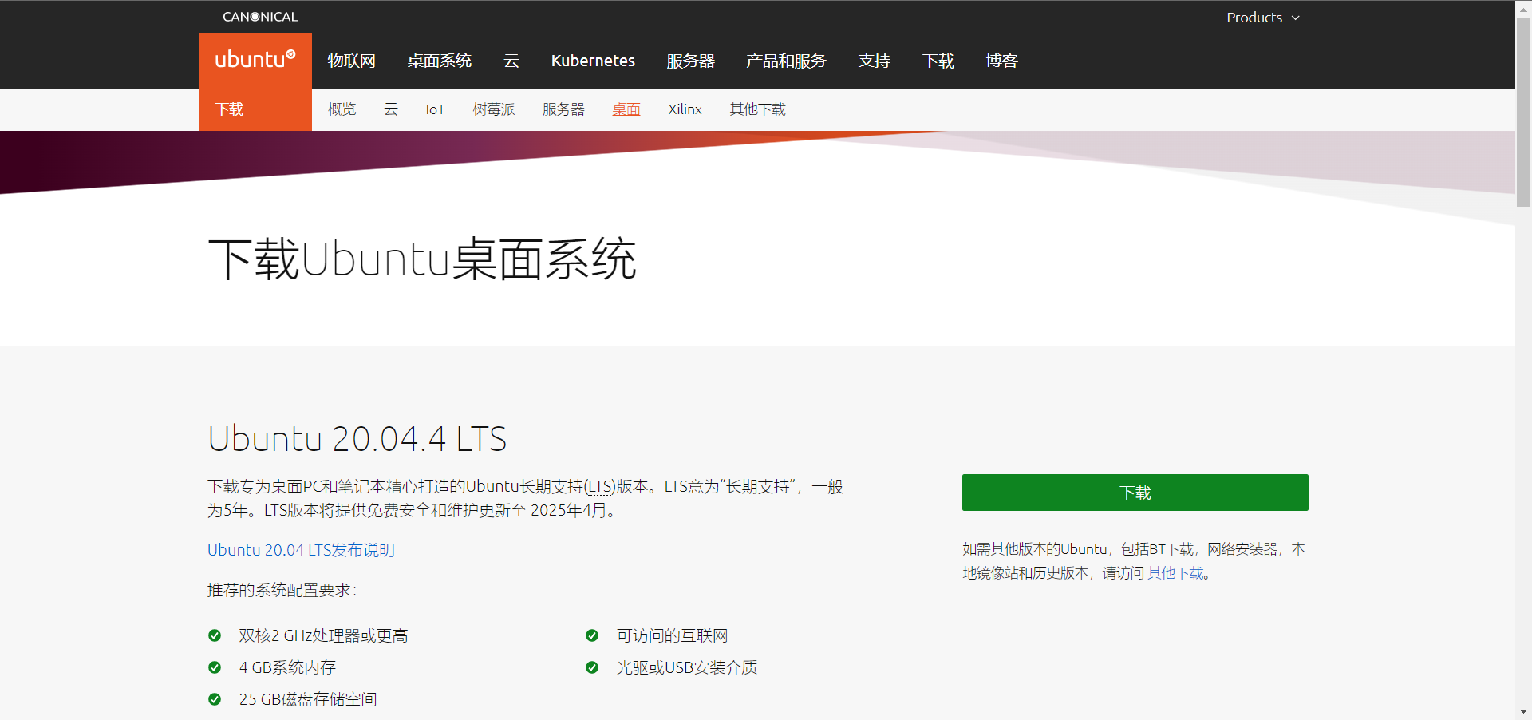Select the active 桌面 sub-navigation tab

626,109
